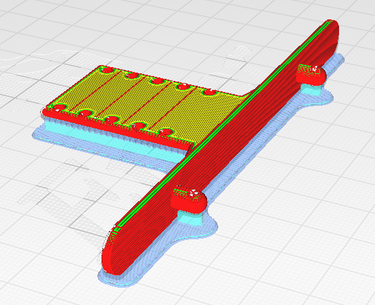Click the front-left corner screw hole of the plate
The width and height of the screenshot is (375, 305).
(58, 107)
